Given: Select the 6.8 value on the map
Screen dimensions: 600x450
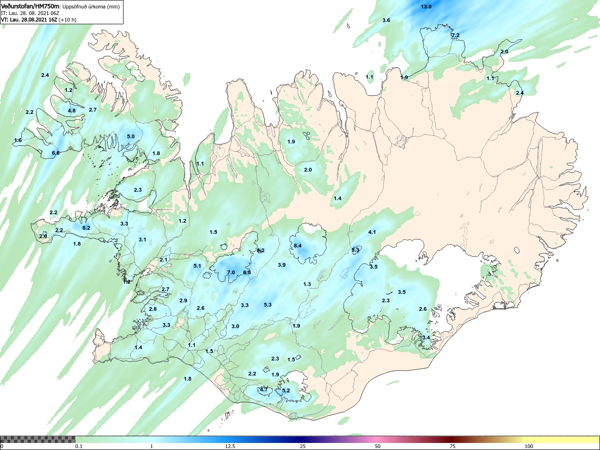Looking at the screenshot, I should (x=247, y=273).
